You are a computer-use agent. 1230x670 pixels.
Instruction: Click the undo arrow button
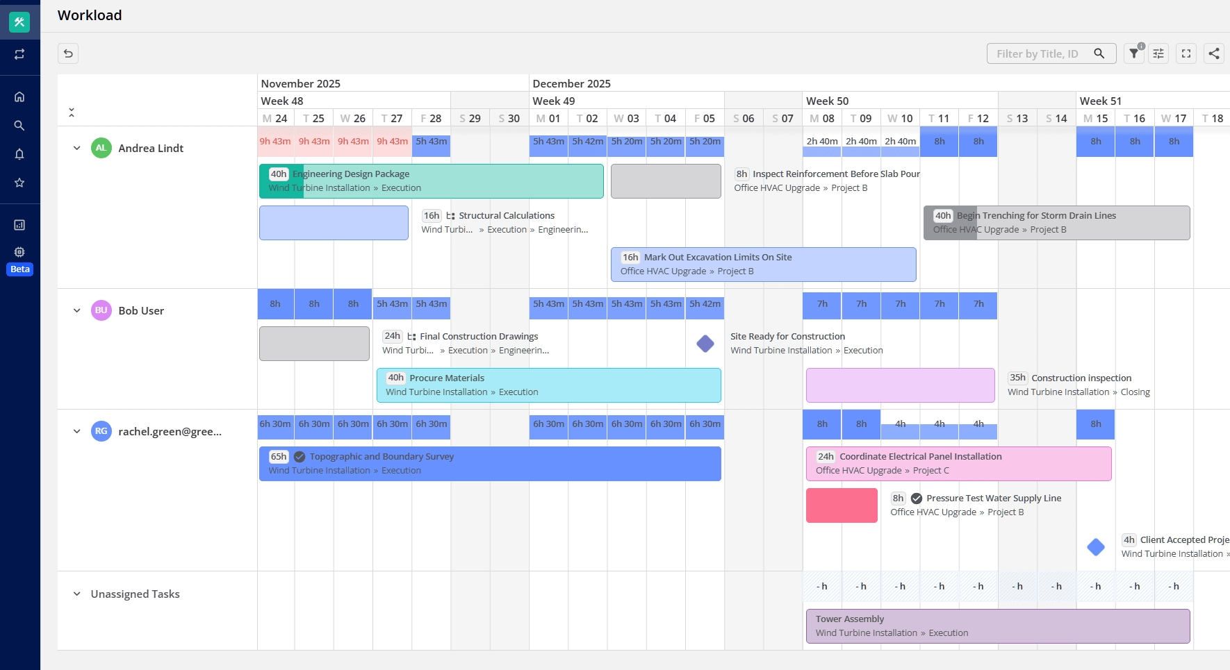tap(68, 53)
